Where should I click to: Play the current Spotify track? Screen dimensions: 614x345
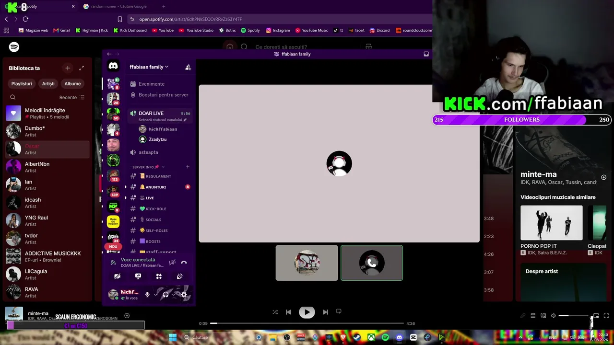[307, 312]
